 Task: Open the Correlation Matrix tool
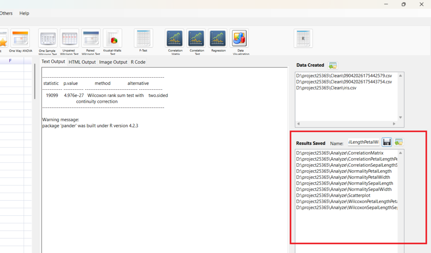(x=175, y=39)
